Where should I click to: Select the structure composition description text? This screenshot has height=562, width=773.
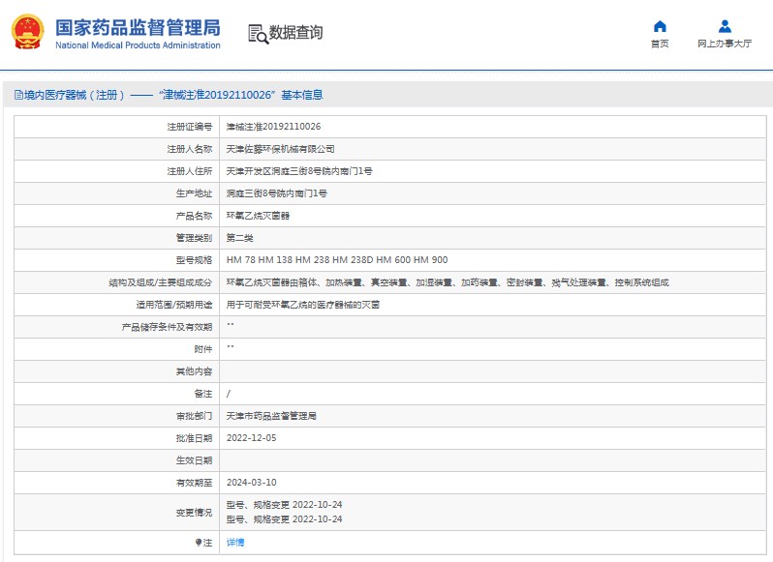click(x=448, y=282)
